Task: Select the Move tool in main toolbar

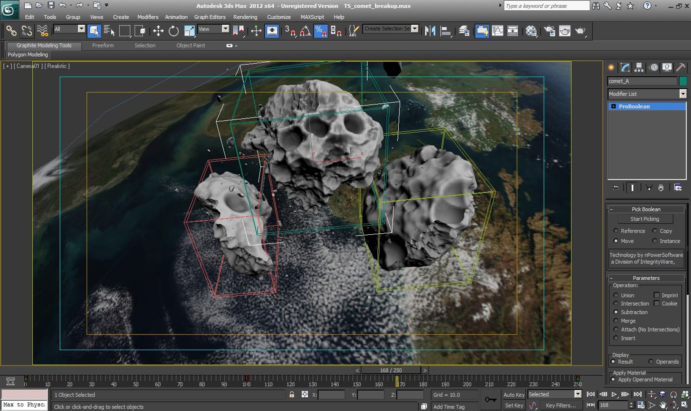Action: pos(158,31)
